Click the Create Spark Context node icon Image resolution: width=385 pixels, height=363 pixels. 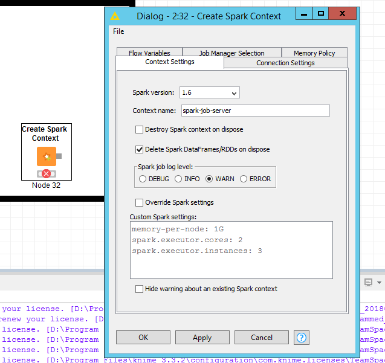point(47,156)
